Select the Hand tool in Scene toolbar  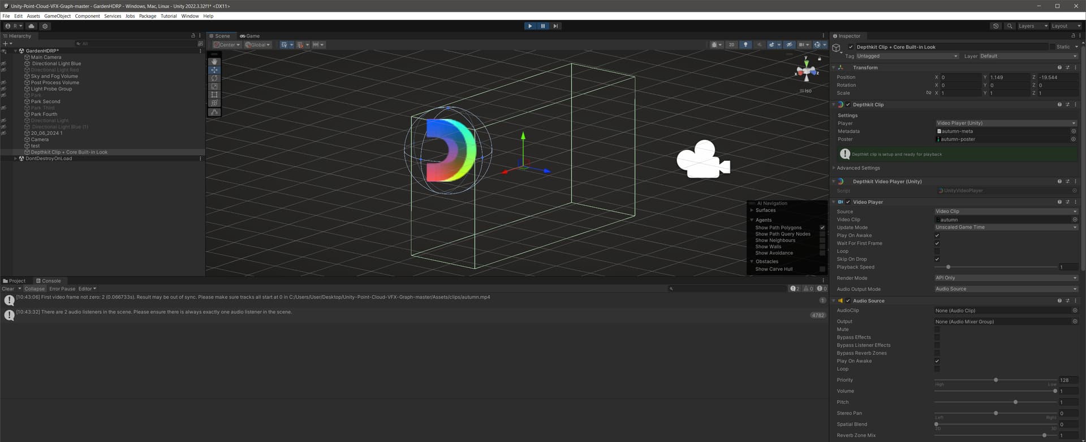pos(214,62)
